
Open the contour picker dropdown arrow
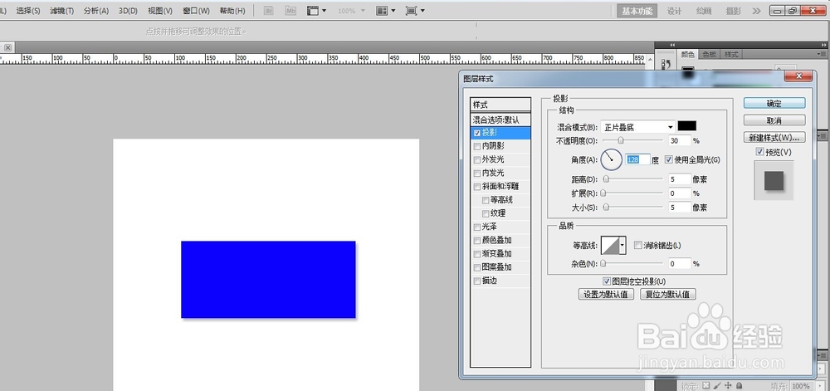click(622, 246)
